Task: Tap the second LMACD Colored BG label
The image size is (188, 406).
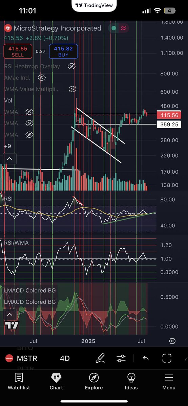Action: click(x=30, y=302)
